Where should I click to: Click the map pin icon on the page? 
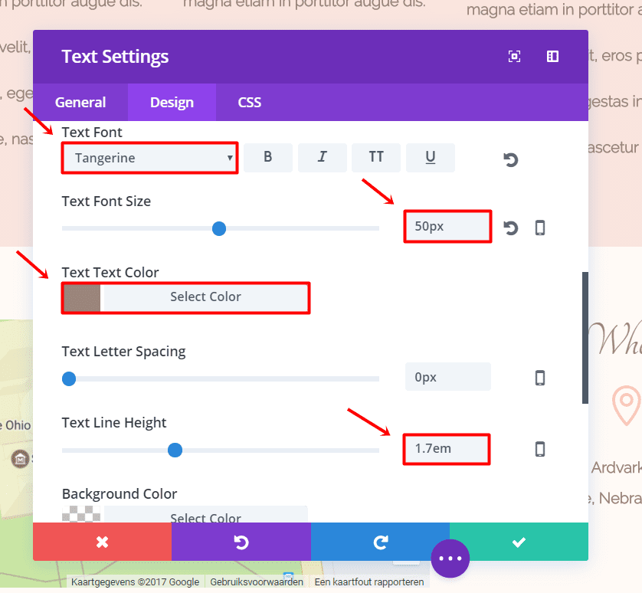tap(626, 405)
